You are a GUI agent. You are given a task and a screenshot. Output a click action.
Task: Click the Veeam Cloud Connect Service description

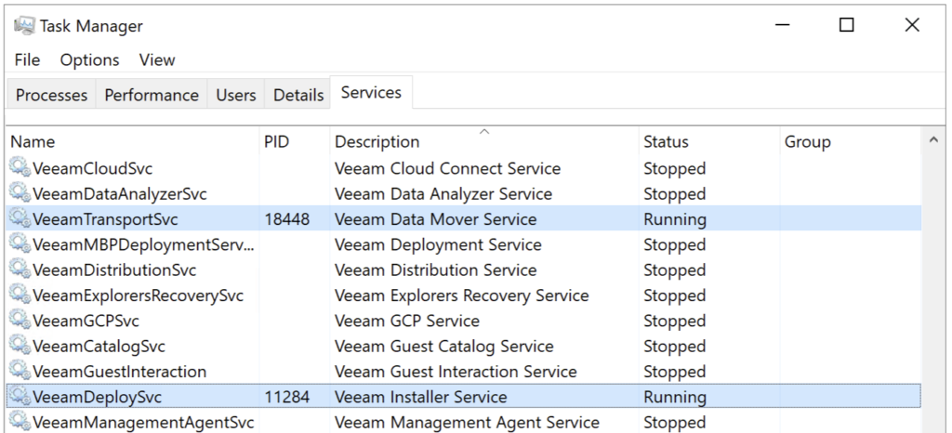point(448,168)
